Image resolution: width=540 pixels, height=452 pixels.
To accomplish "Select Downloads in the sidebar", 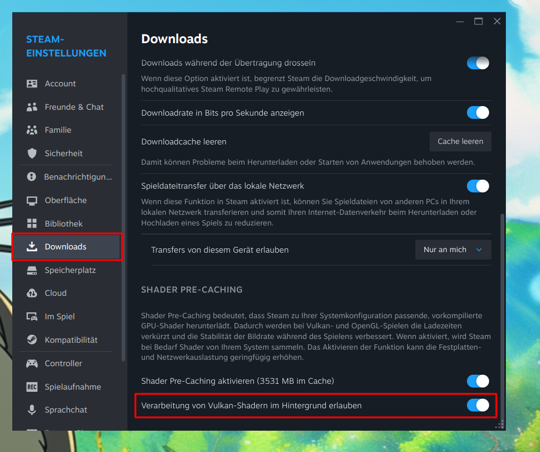I will pos(66,246).
